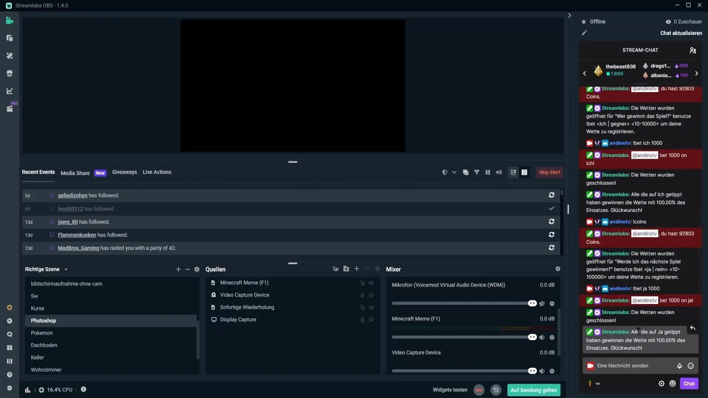The height and width of the screenshot is (398, 708).
Task: Open scene transition settings gear
Action: pos(197,269)
